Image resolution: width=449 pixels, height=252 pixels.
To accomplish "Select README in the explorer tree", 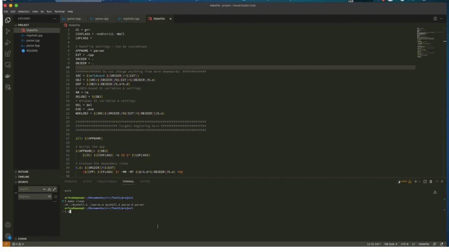I will pyautogui.click(x=37, y=51).
